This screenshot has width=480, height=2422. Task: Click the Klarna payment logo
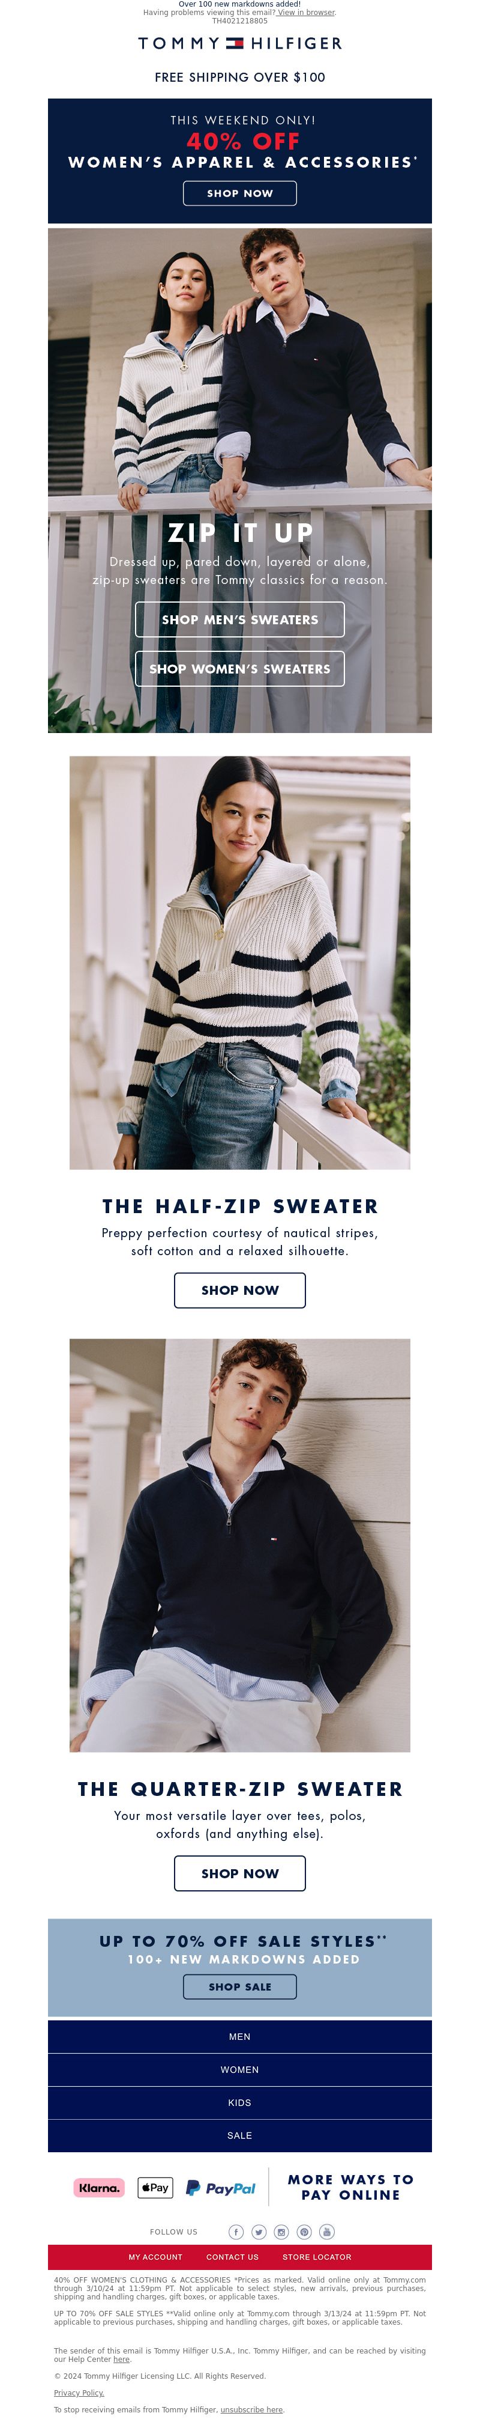(98, 2187)
